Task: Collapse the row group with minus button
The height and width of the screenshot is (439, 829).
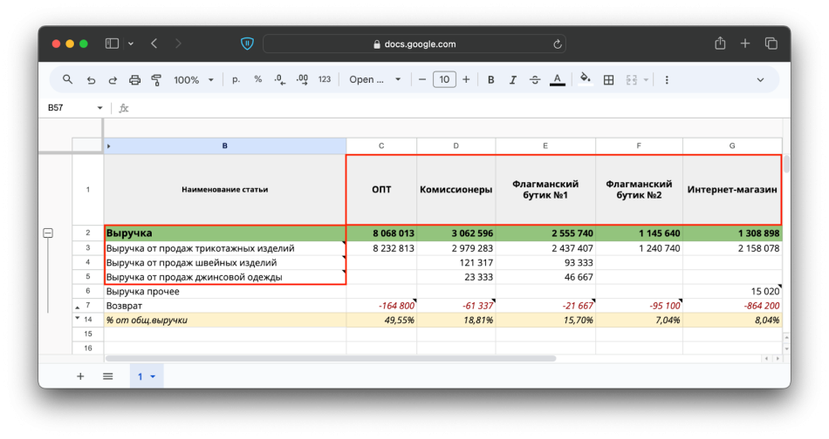Action: point(48,233)
